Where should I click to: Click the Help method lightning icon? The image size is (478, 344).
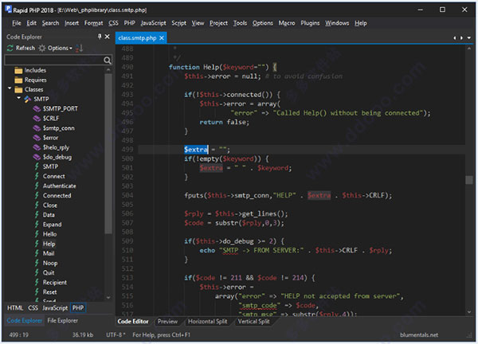[x=37, y=244]
